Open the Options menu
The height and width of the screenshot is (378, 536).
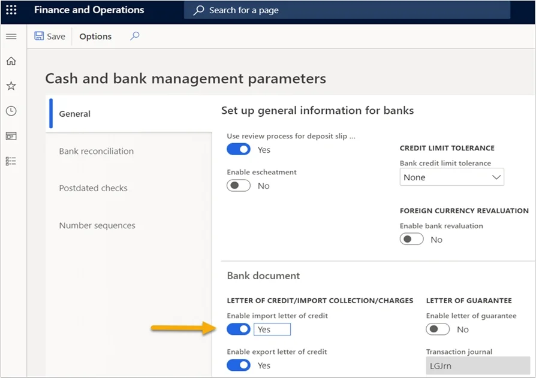(x=95, y=36)
